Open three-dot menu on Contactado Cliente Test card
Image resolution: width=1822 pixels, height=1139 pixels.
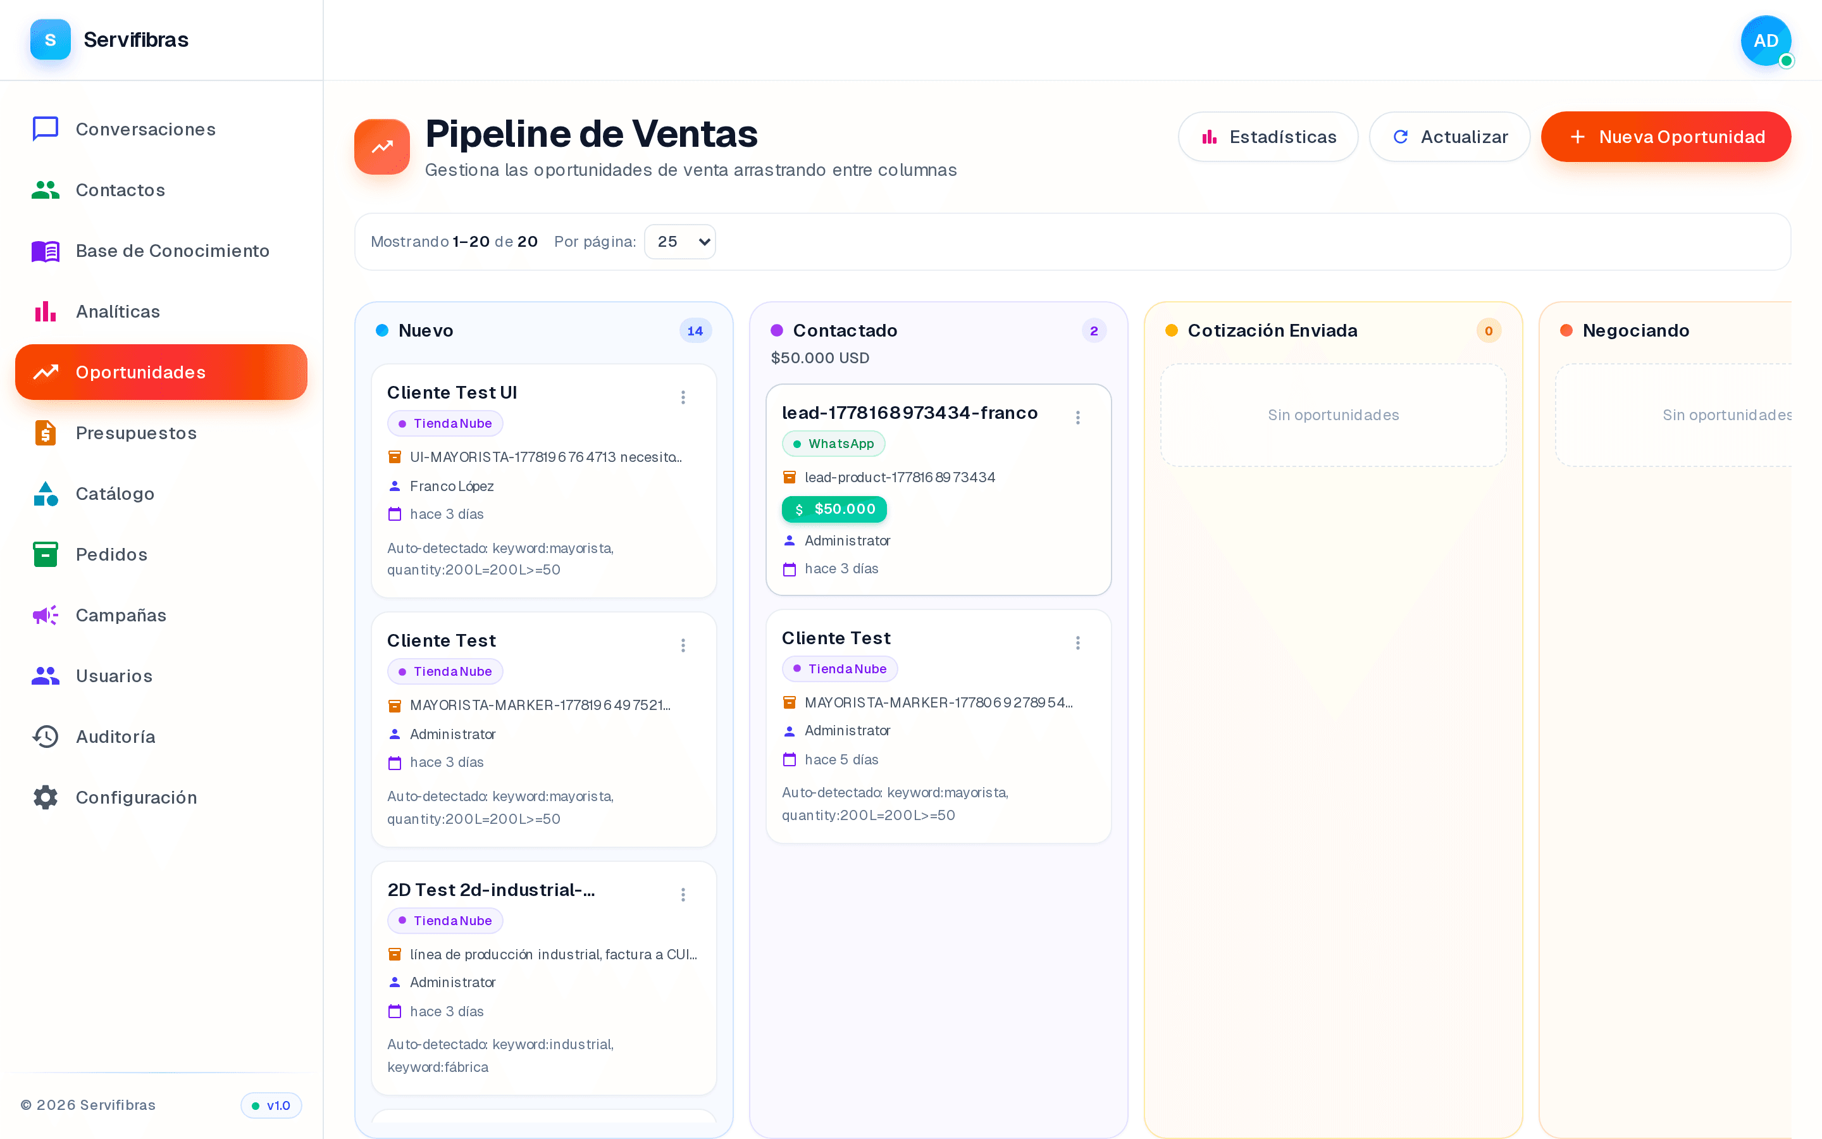click(x=1078, y=642)
